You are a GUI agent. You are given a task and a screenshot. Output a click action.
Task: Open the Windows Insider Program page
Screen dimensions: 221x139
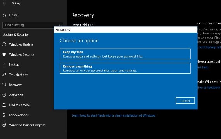coord(27,125)
